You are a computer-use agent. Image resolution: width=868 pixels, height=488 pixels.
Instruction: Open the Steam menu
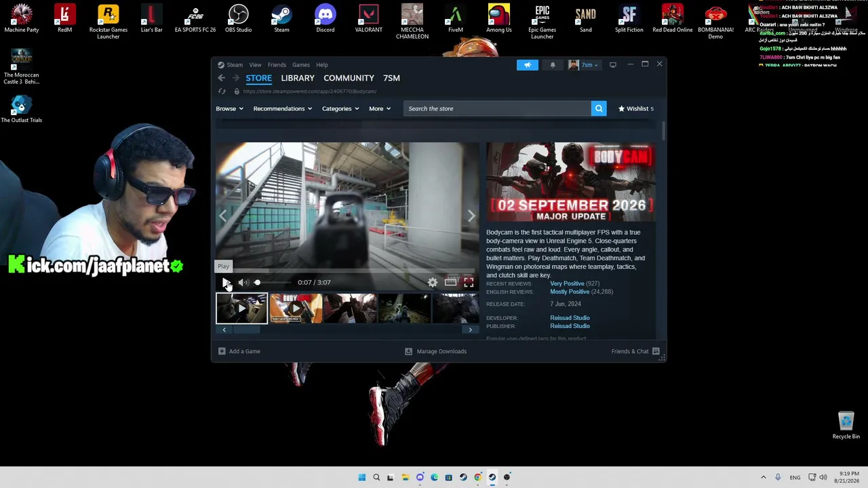(x=235, y=65)
